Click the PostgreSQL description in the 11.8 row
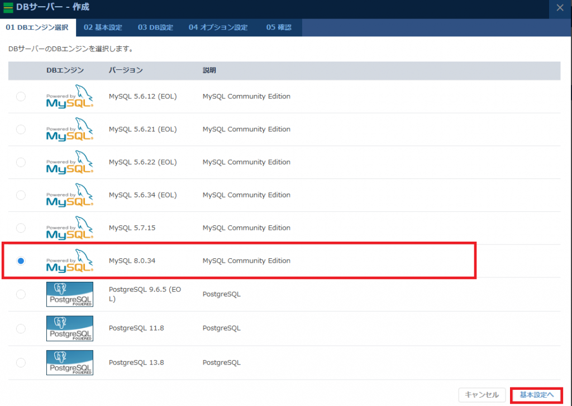This screenshot has height=406, width=572. tap(221, 328)
